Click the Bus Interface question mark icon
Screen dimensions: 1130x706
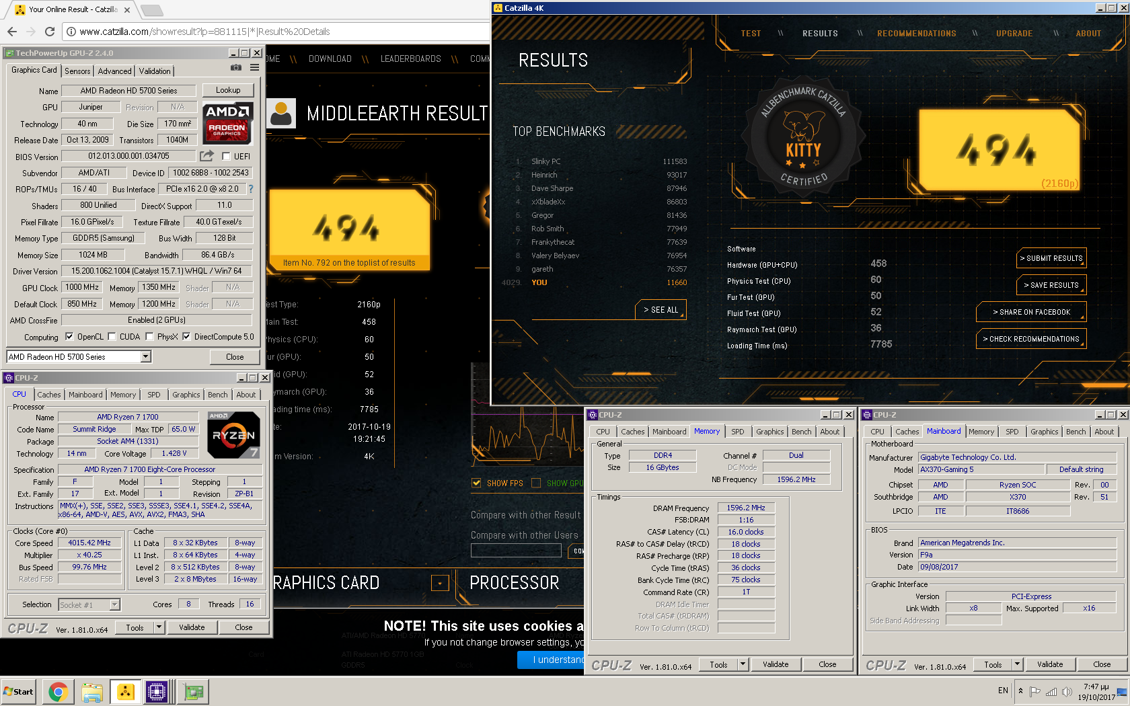(251, 189)
